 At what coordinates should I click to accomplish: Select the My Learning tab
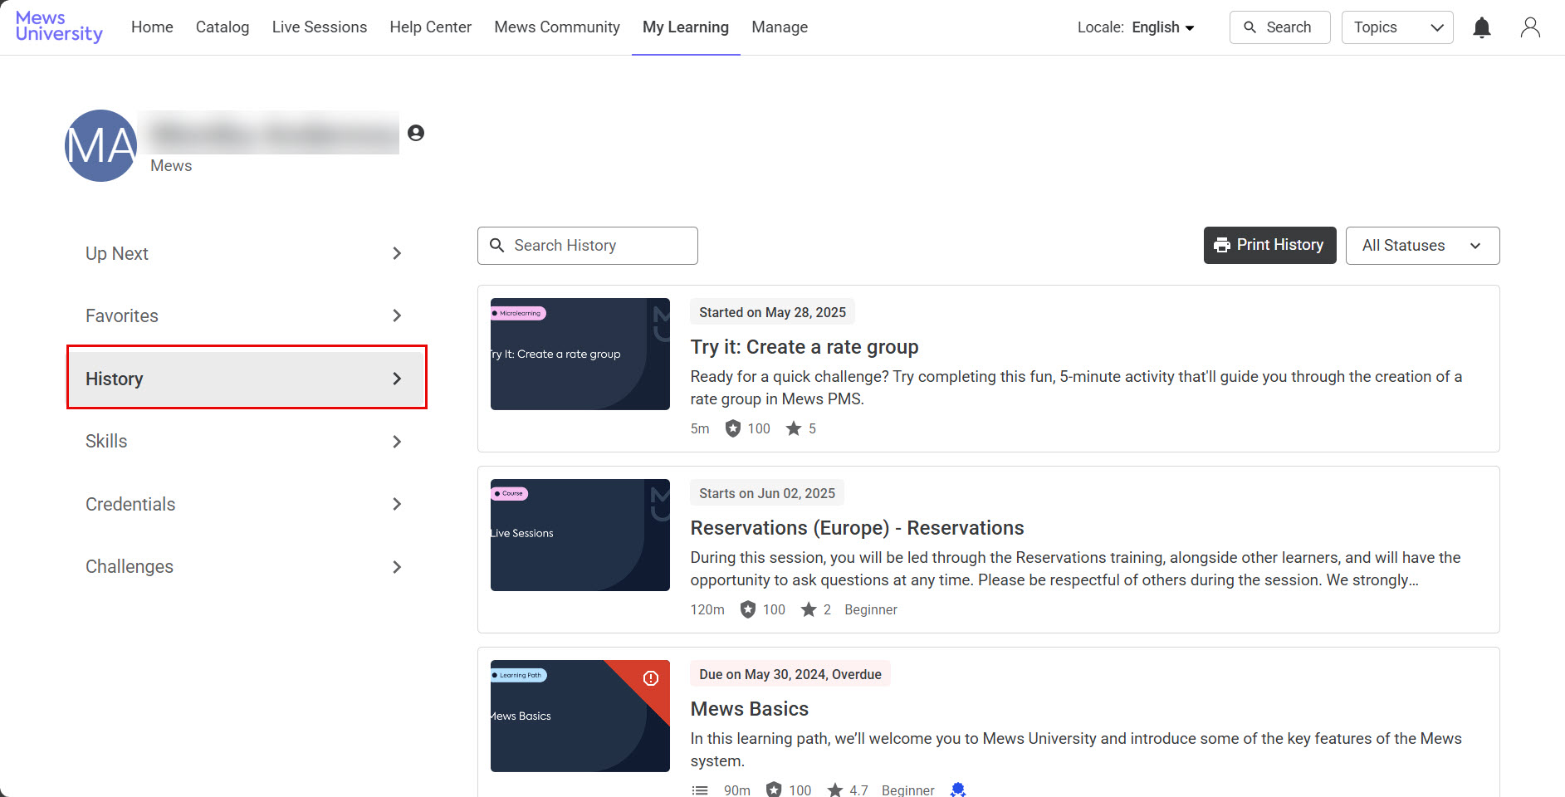click(686, 27)
